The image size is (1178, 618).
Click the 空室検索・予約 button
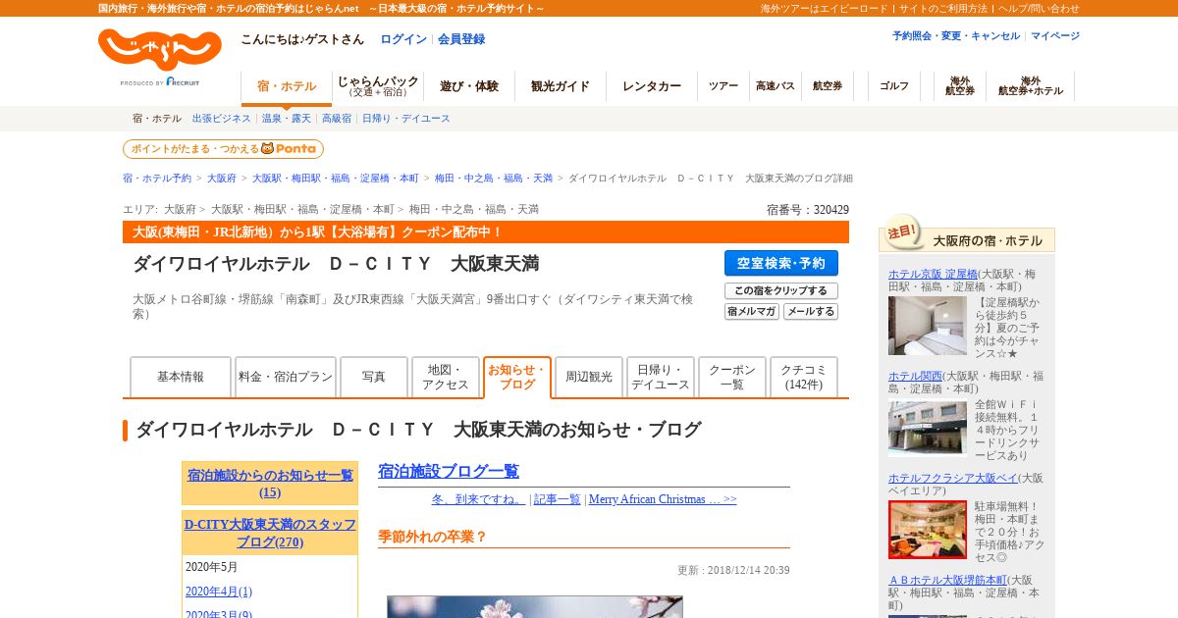coord(781,263)
